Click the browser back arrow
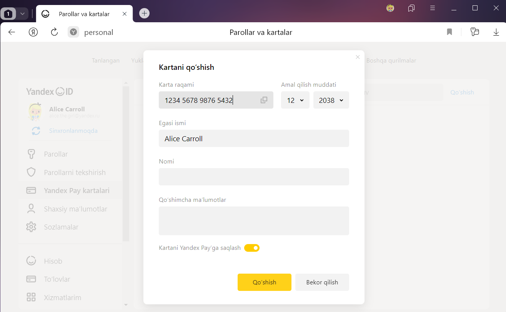 click(x=12, y=32)
